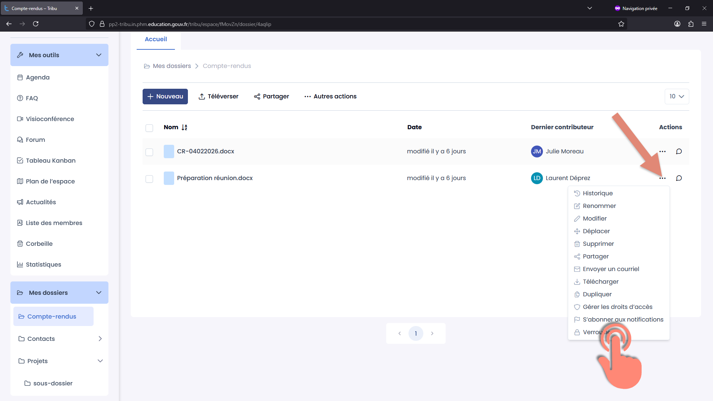Close the Compte-rendus browser tab
The height and width of the screenshot is (401, 713).
[77, 8]
